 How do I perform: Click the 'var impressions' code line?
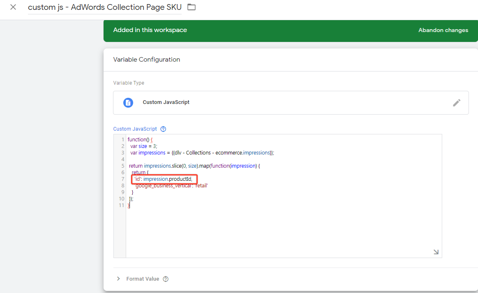(x=202, y=153)
